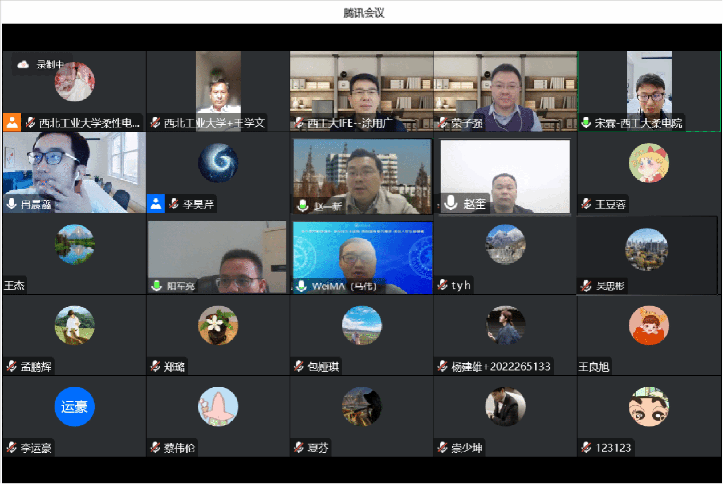This screenshot has width=723, height=484.
Task: Click the muted mic icon beside 孟鹏辉
Action: [x=11, y=367]
